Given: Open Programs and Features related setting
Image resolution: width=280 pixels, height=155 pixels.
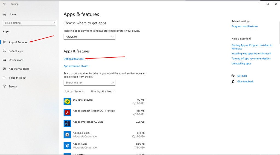Looking at the screenshot, I should (244, 26).
